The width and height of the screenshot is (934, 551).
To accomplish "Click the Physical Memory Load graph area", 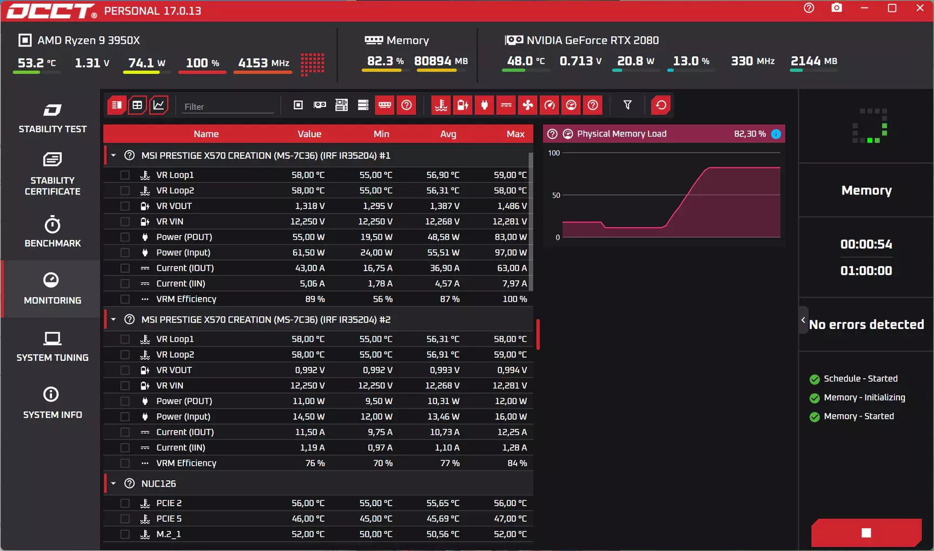I will tap(671, 195).
